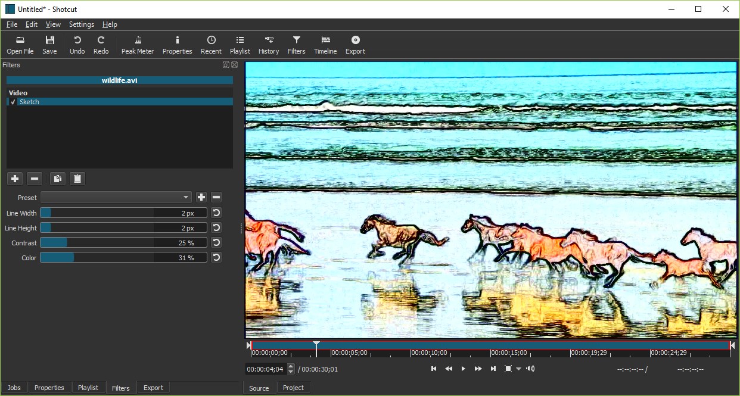The width and height of the screenshot is (740, 396).
Task: Switch to the Playlist tab at bottom
Action: (88, 388)
